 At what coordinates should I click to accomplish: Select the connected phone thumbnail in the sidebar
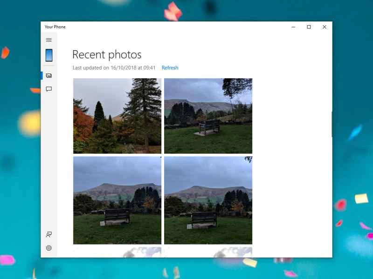[x=48, y=54]
